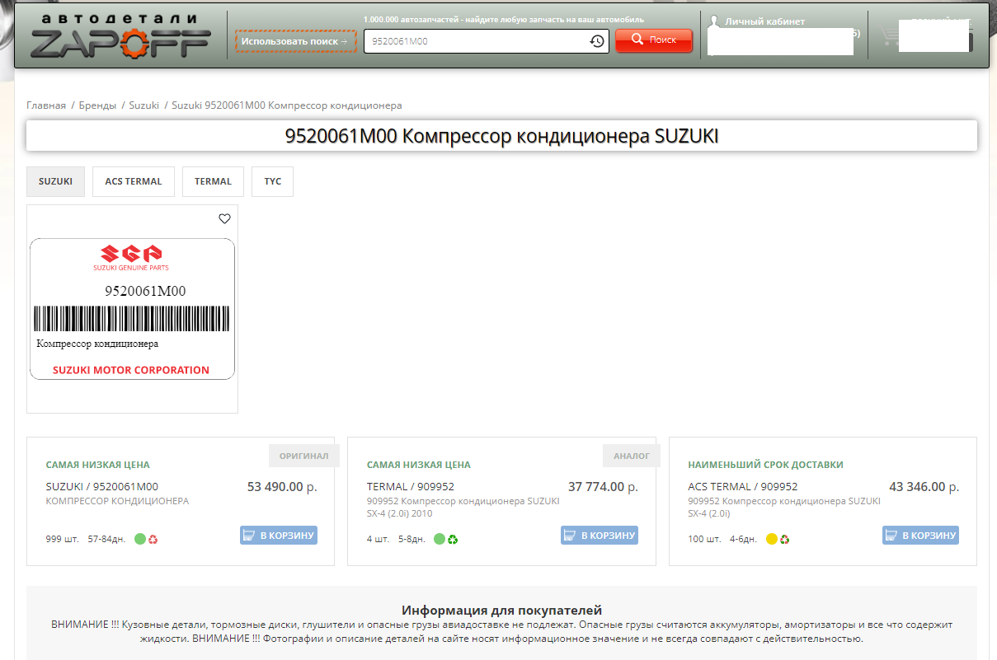Image resolution: width=997 pixels, height=660 pixels.
Task: Click НАИМЕНЬШИЙ СРОК ДОСТАВКИ label
Action: (x=766, y=465)
